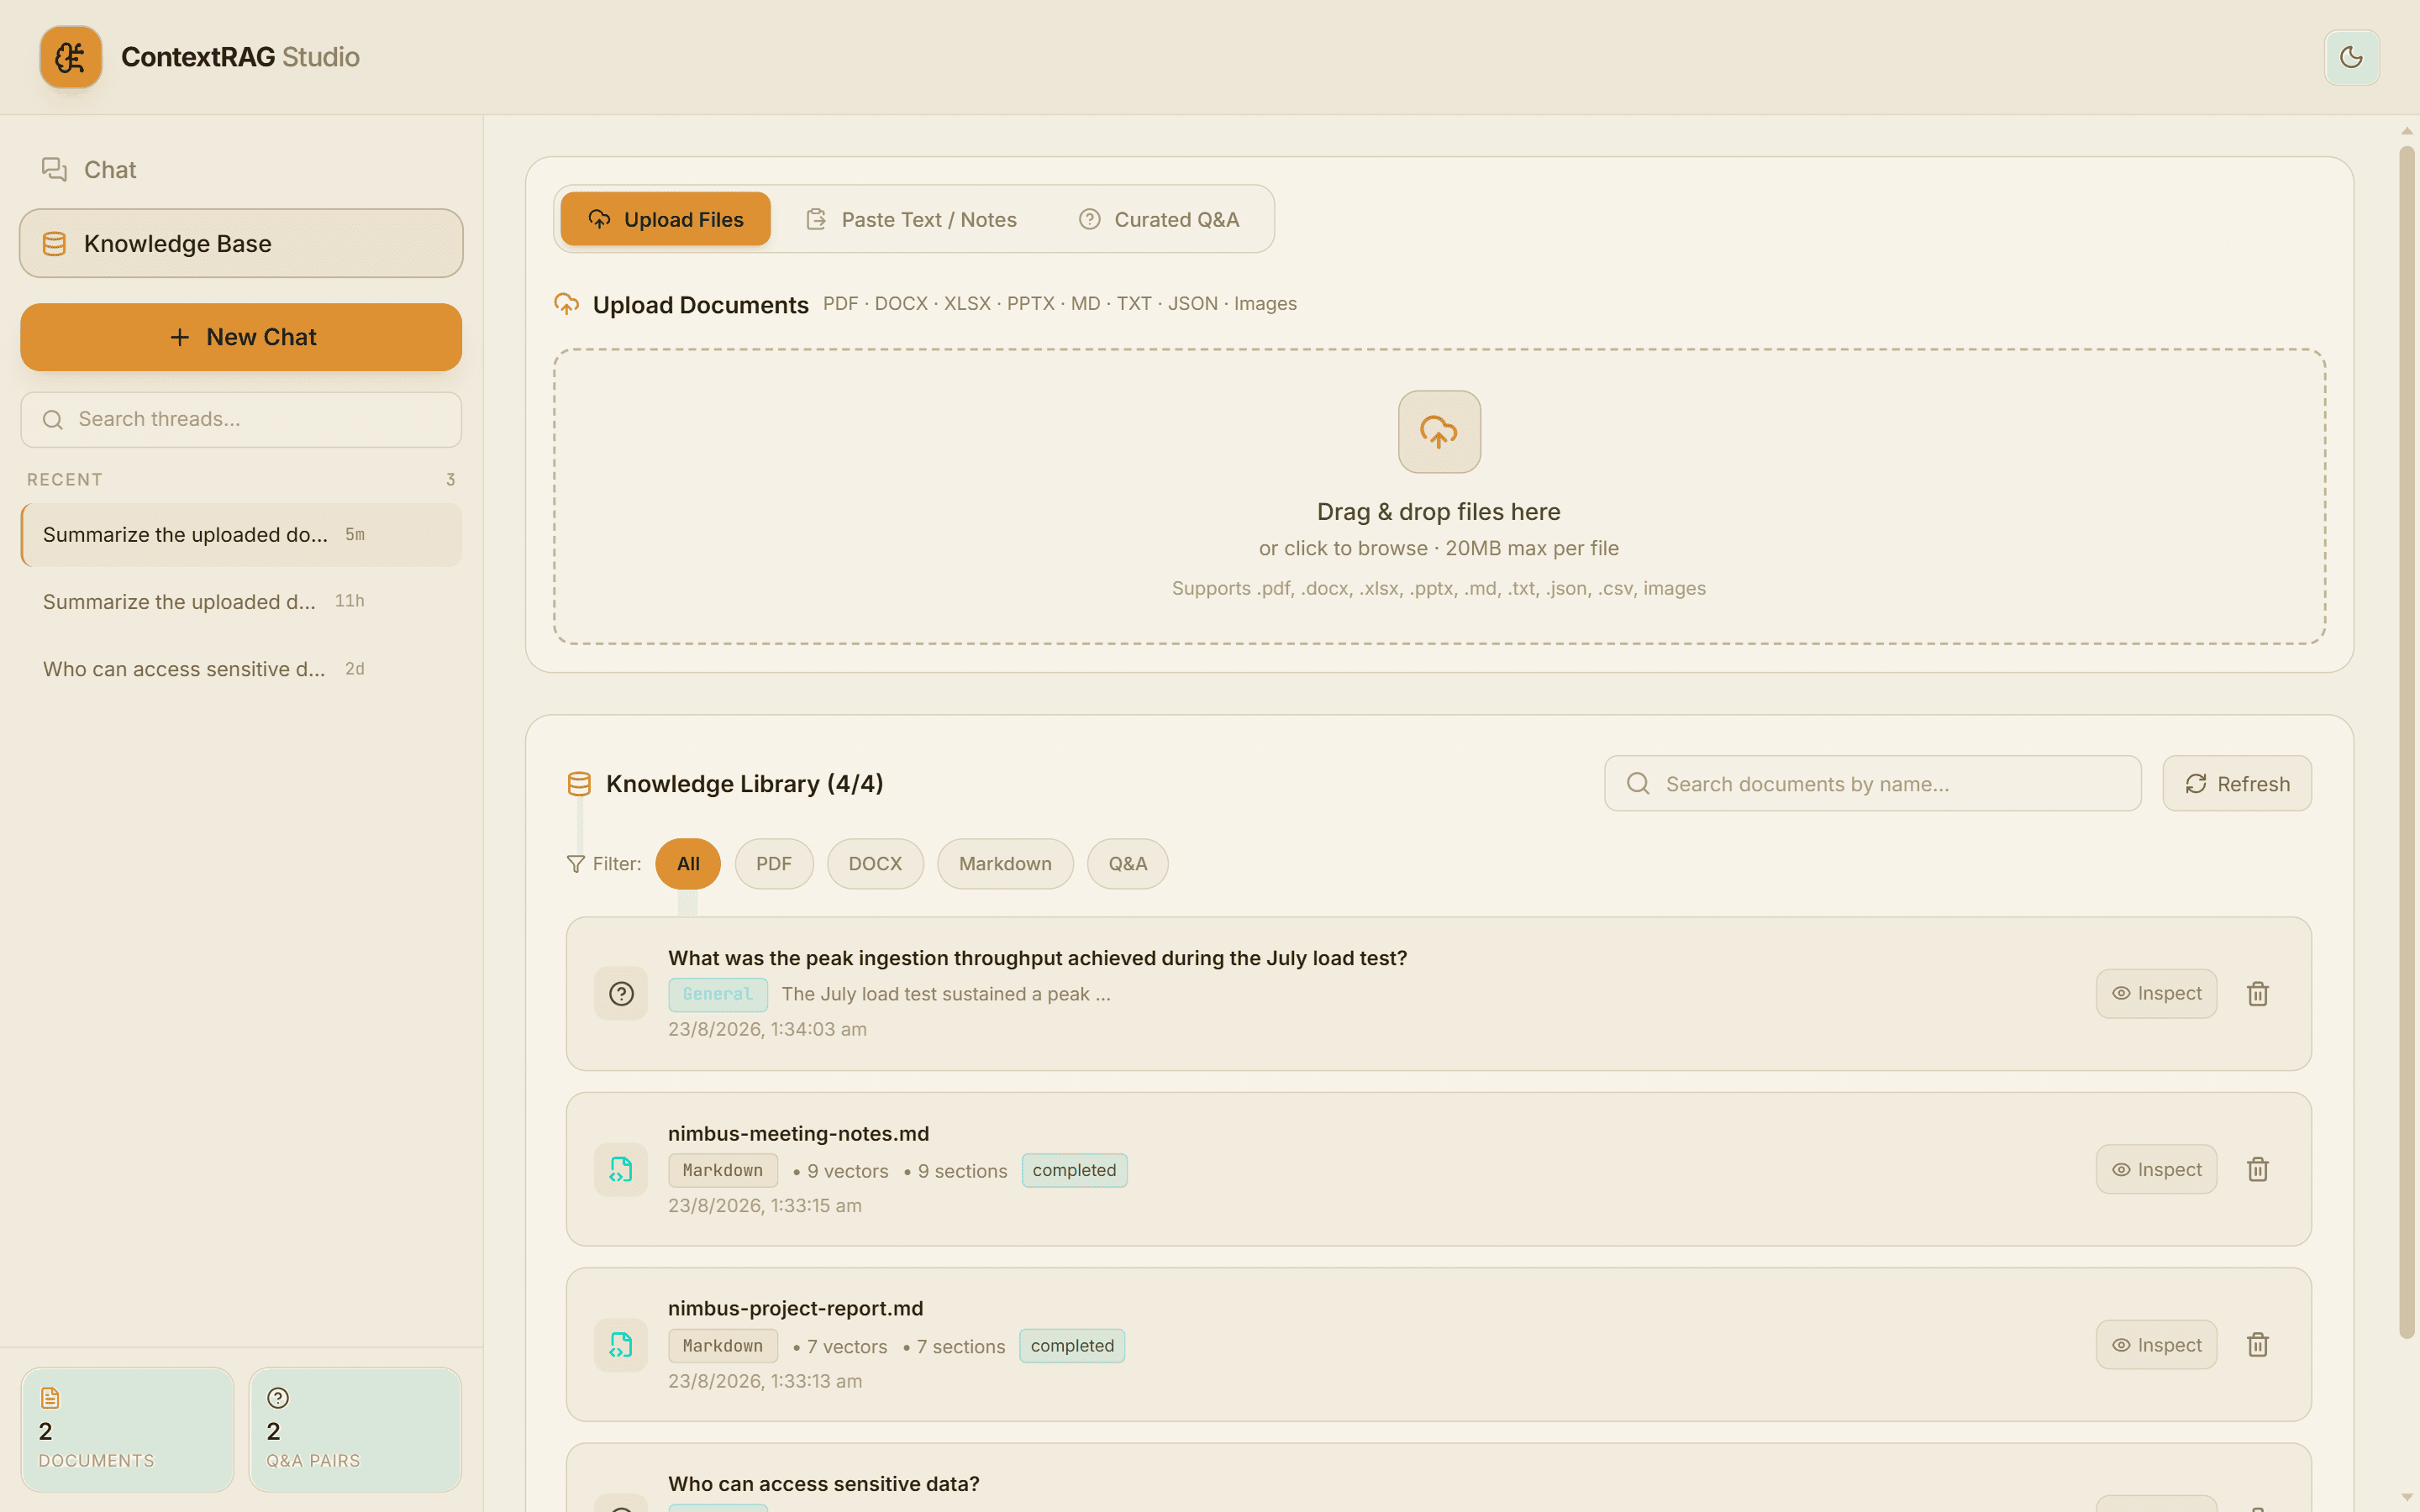The image size is (2420, 1512).
Task: Click the General tag on July load test entry
Action: pos(717,994)
